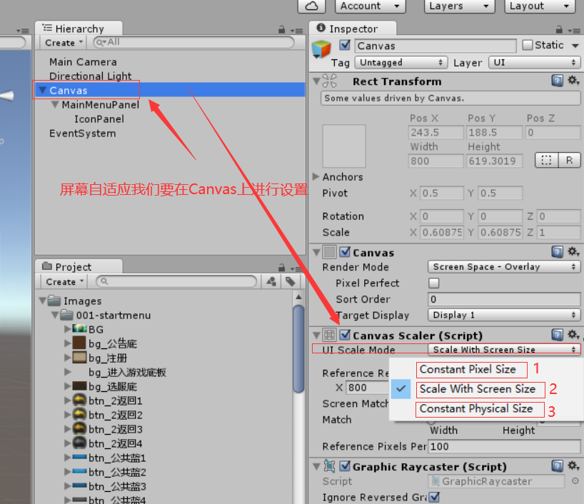584x504 pixels.
Task: Collapse the Rect Transform component
Action: pyautogui.click(x=316, y=81)
